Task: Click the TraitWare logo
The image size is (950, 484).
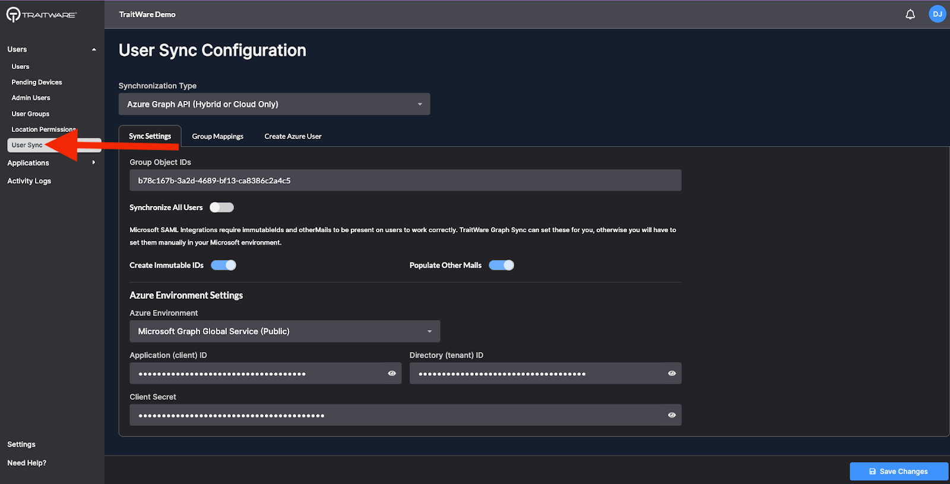Action: pos(42,14)
